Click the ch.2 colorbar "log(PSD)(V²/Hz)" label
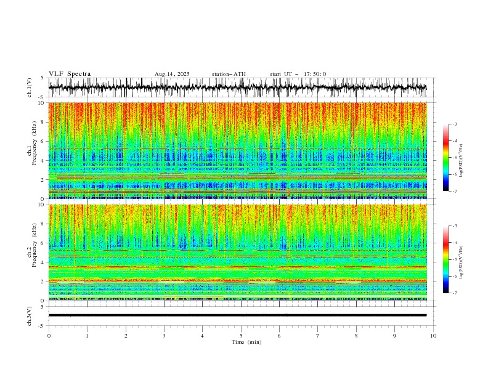Viewport: 488px width, 377px height. tap(462, 262)
